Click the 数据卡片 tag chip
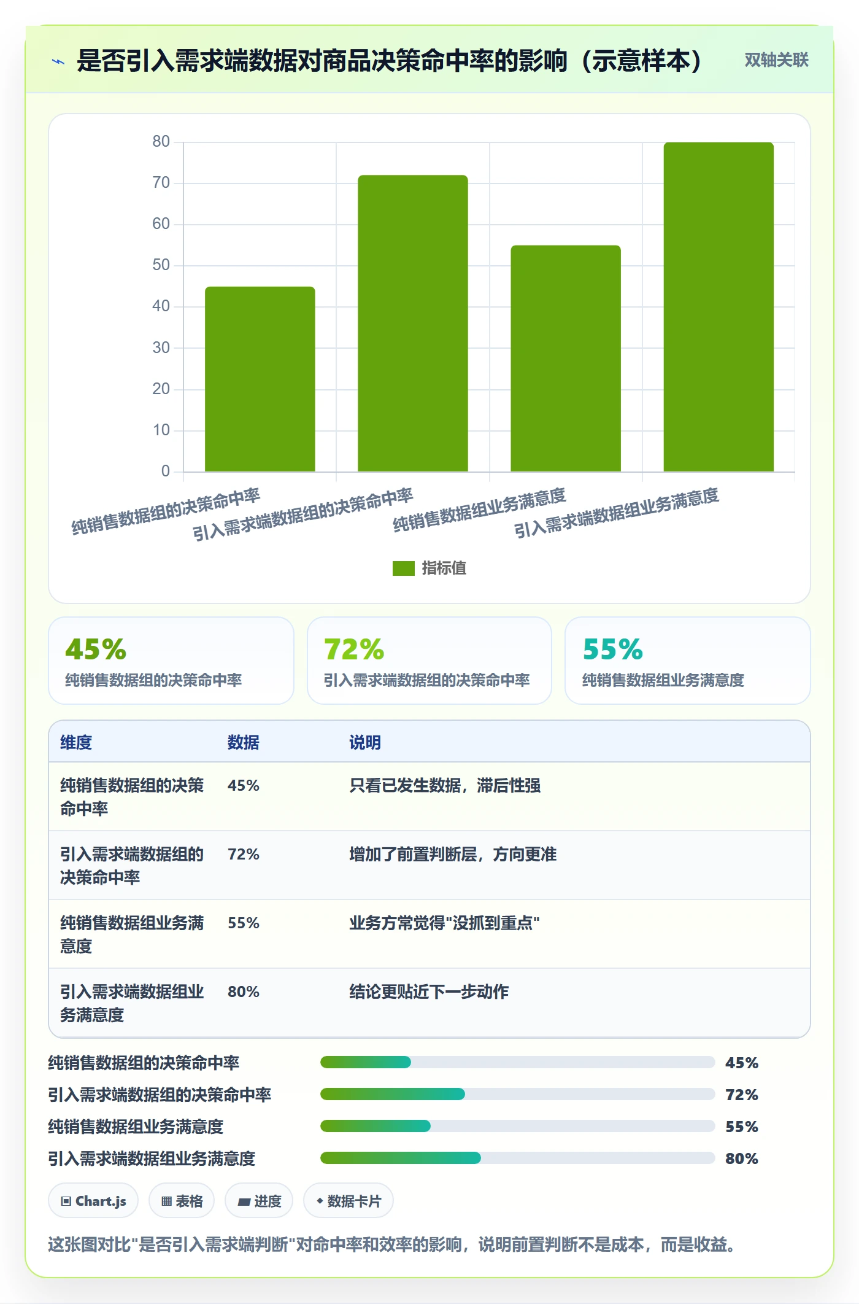 click(x=349, y=1201)
